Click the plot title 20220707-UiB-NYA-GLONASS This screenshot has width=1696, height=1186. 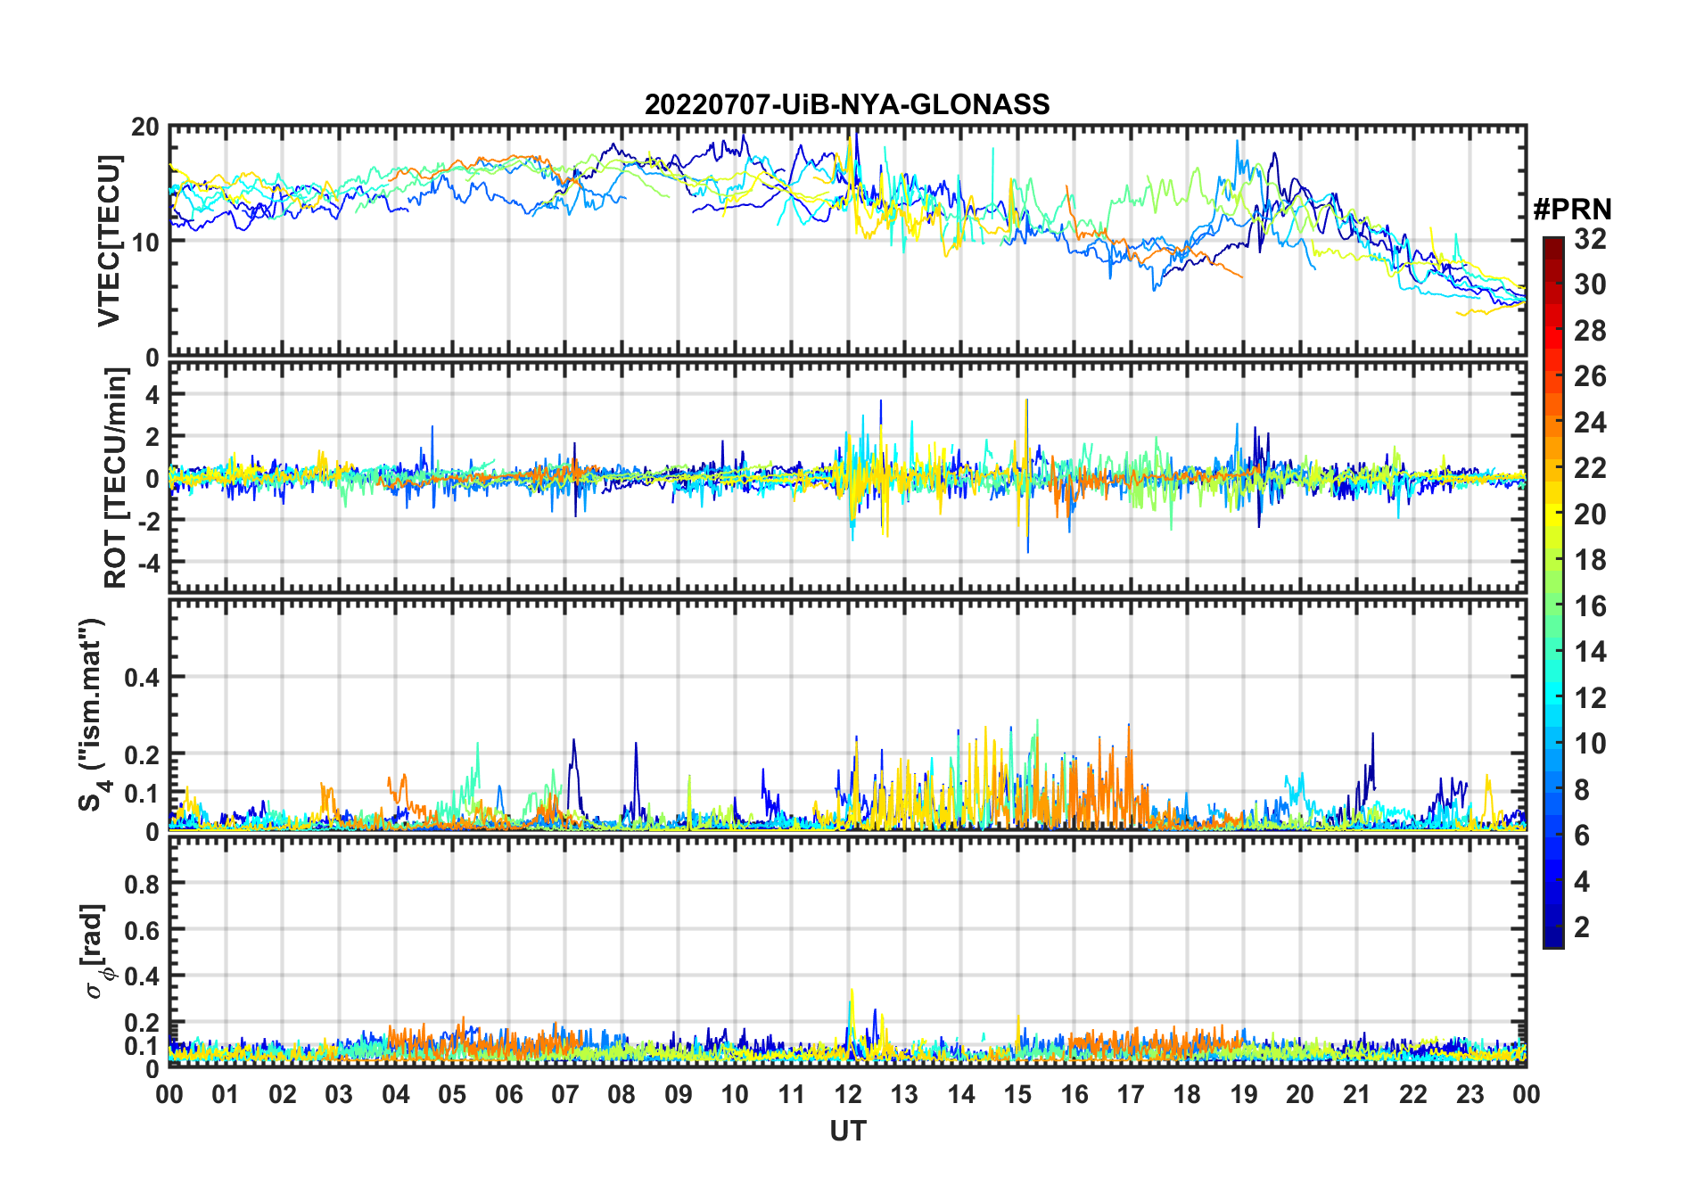[847, 105]
